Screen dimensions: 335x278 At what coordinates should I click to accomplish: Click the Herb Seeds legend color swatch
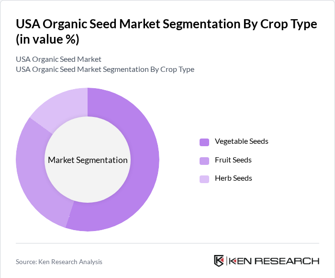pyautogui.click(x=204, y=179)
